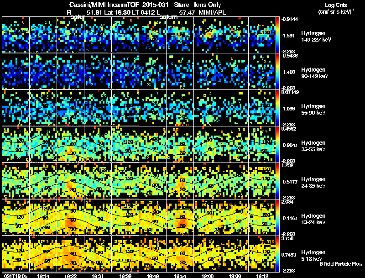Select the 'Hydrogen 55-90 keV' row label

click(313, 110)
